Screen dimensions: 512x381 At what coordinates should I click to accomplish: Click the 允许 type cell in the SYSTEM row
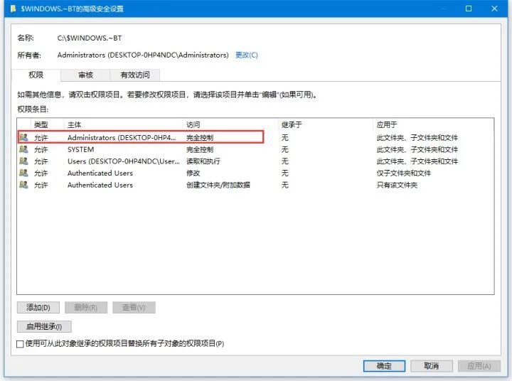pos(41,149)
